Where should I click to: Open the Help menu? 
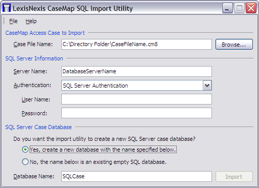point(31,21)
